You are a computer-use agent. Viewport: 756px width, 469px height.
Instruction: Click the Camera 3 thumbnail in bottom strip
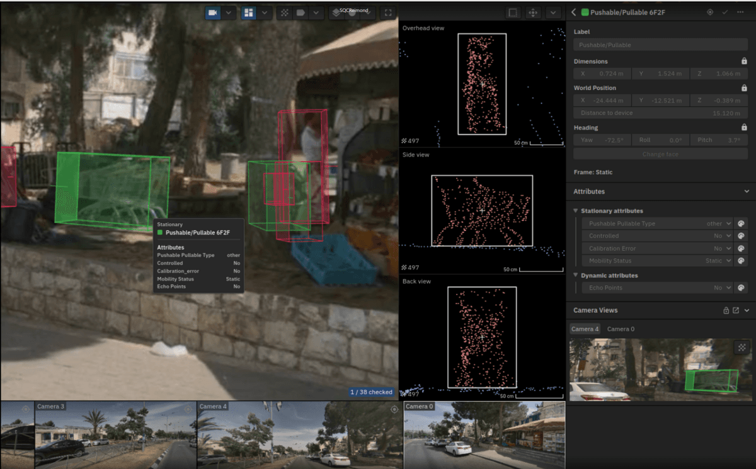pos(116,436)
